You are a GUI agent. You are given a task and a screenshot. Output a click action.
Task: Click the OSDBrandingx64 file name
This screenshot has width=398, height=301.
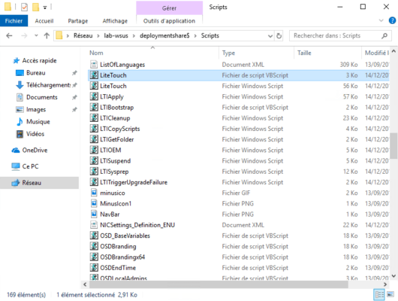coord(122,257)
